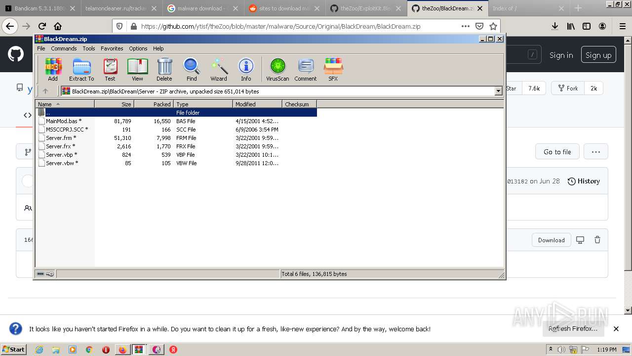The width and height of the screenshot is (632, 356).
Task: Open Opera from taskbar
Action: pyautogui.click(x=106, y=350)
